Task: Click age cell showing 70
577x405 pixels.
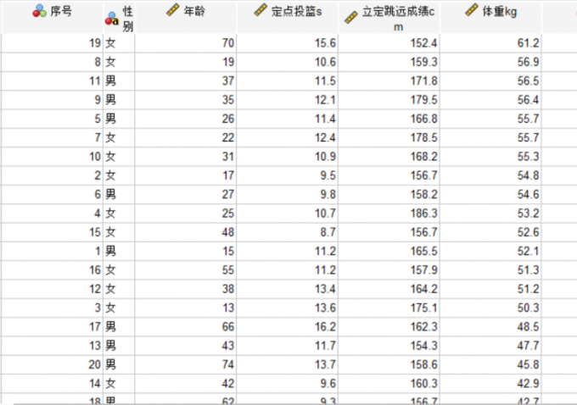Action: tap(186, 43)
